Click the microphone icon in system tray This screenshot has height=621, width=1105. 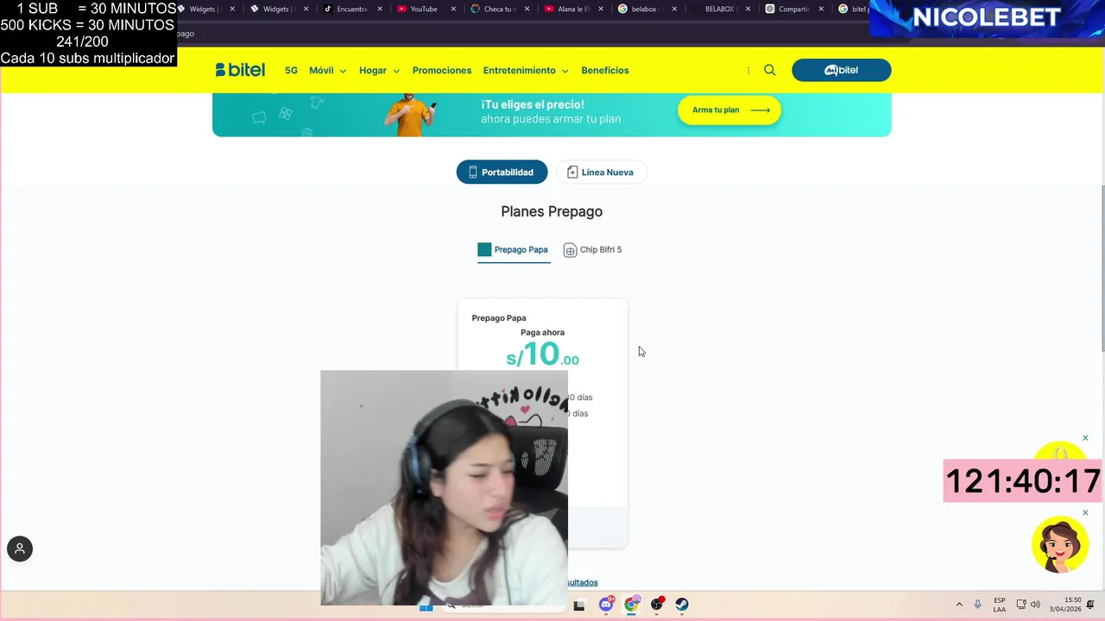(978, 605)
